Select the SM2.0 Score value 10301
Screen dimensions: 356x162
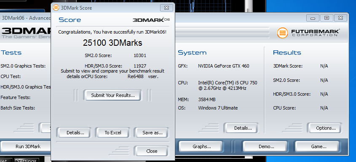pyautogui.click(x=140, y=55)
